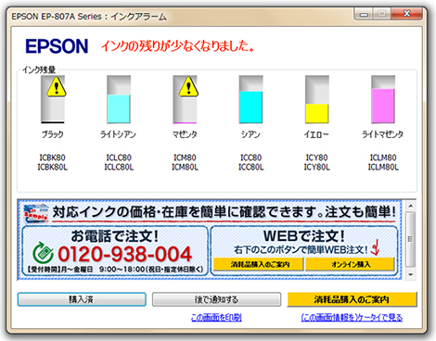Click the 購入済 button
Screen dimensions: 436x341
[x=82, y=299]
